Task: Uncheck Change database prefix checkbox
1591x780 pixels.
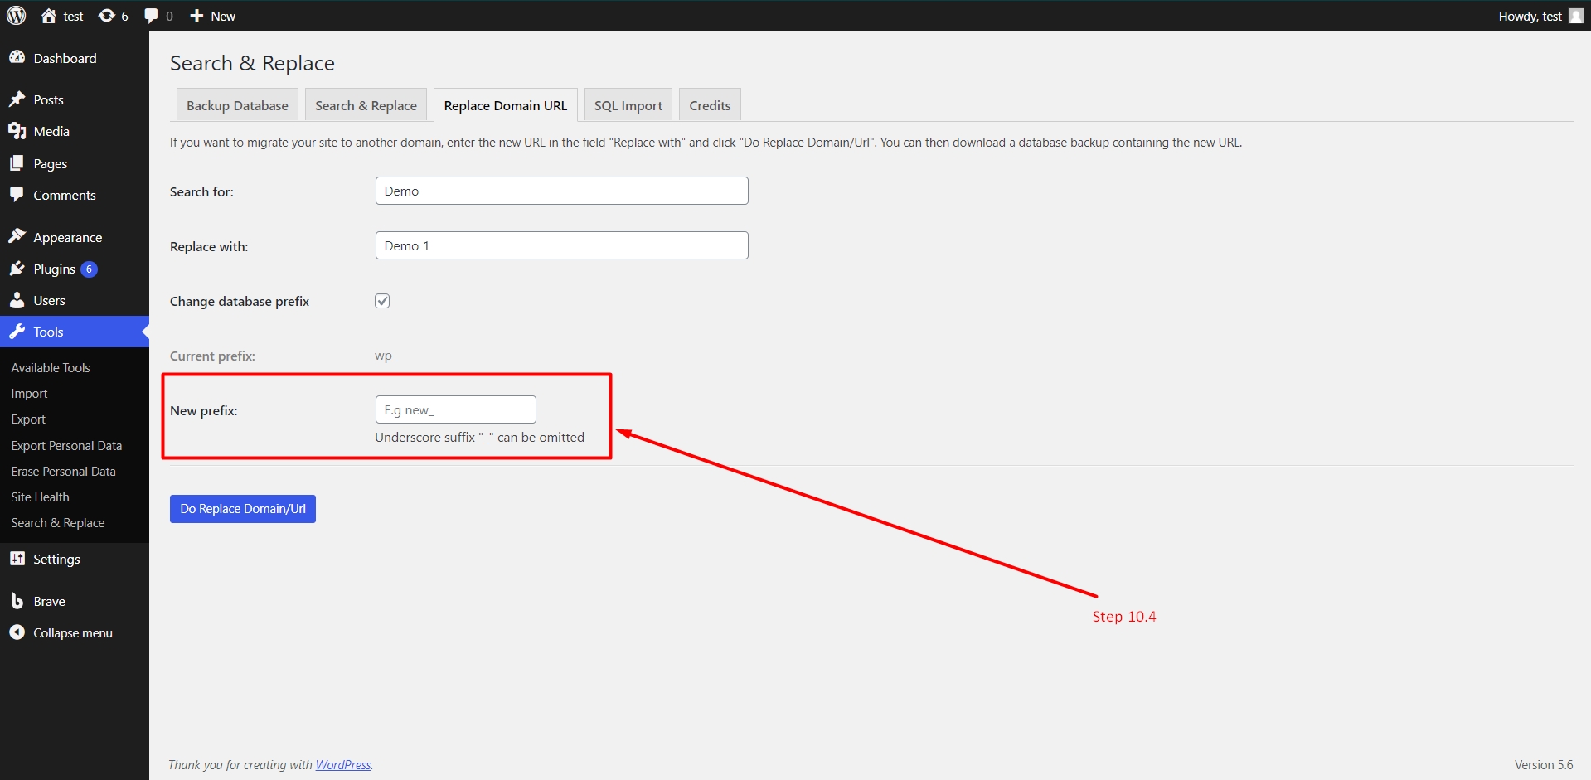Action: 382,301
